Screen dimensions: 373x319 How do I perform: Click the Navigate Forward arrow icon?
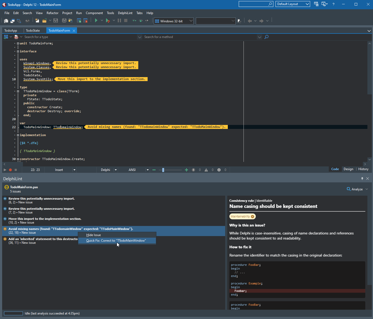pos(261,21)
